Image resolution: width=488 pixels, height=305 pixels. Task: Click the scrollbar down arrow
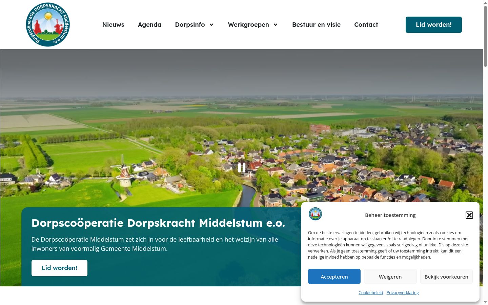(x=485, y=302)
